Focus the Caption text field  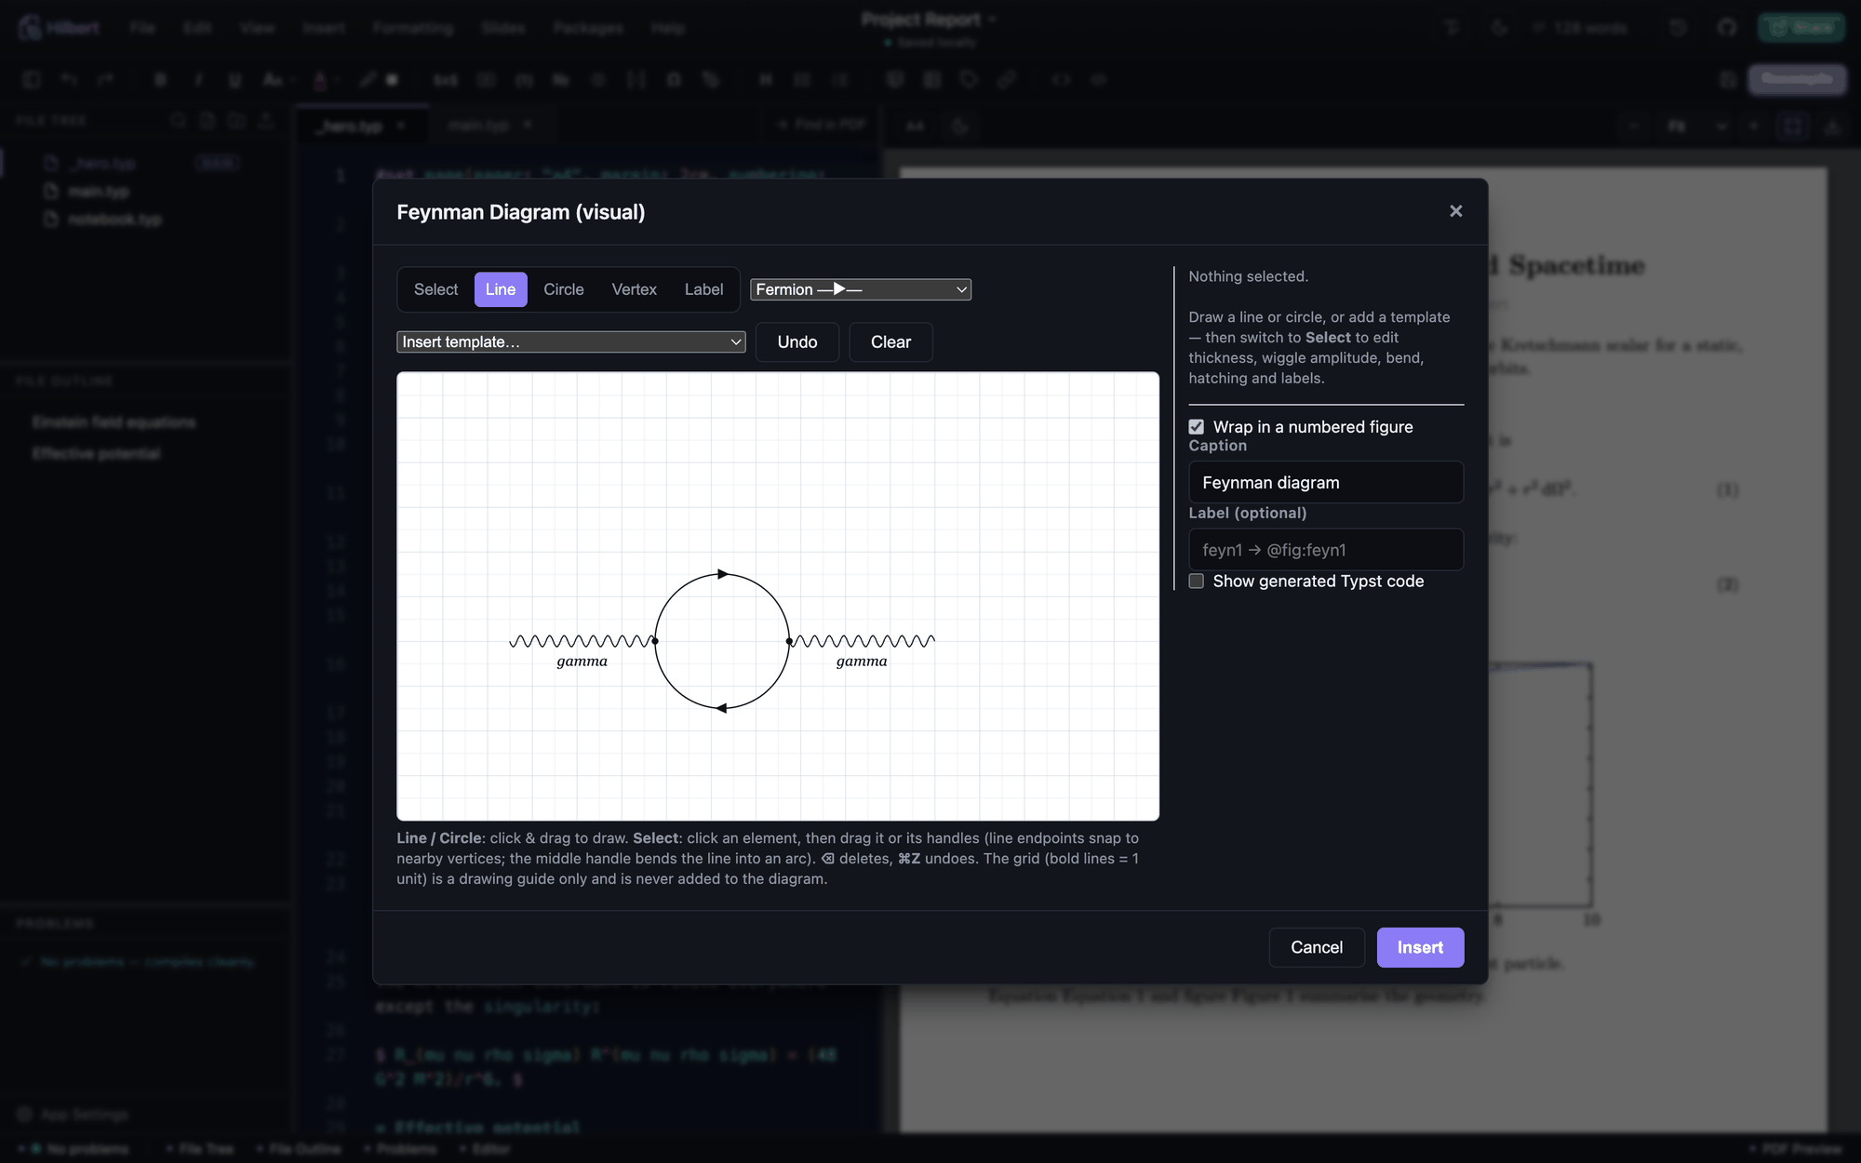click(1326, 483)
